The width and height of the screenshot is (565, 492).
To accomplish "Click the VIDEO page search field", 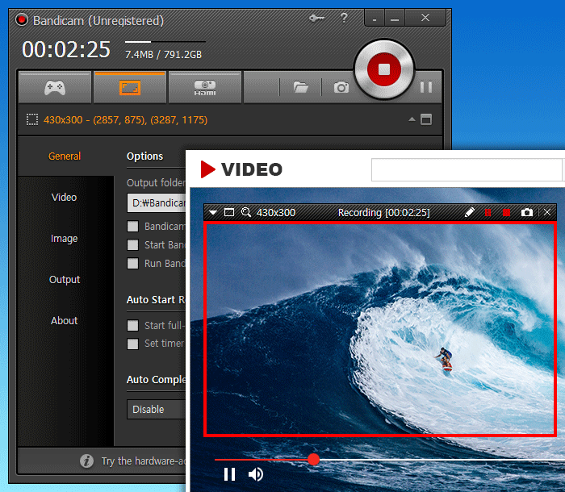I will coord(467,169).
